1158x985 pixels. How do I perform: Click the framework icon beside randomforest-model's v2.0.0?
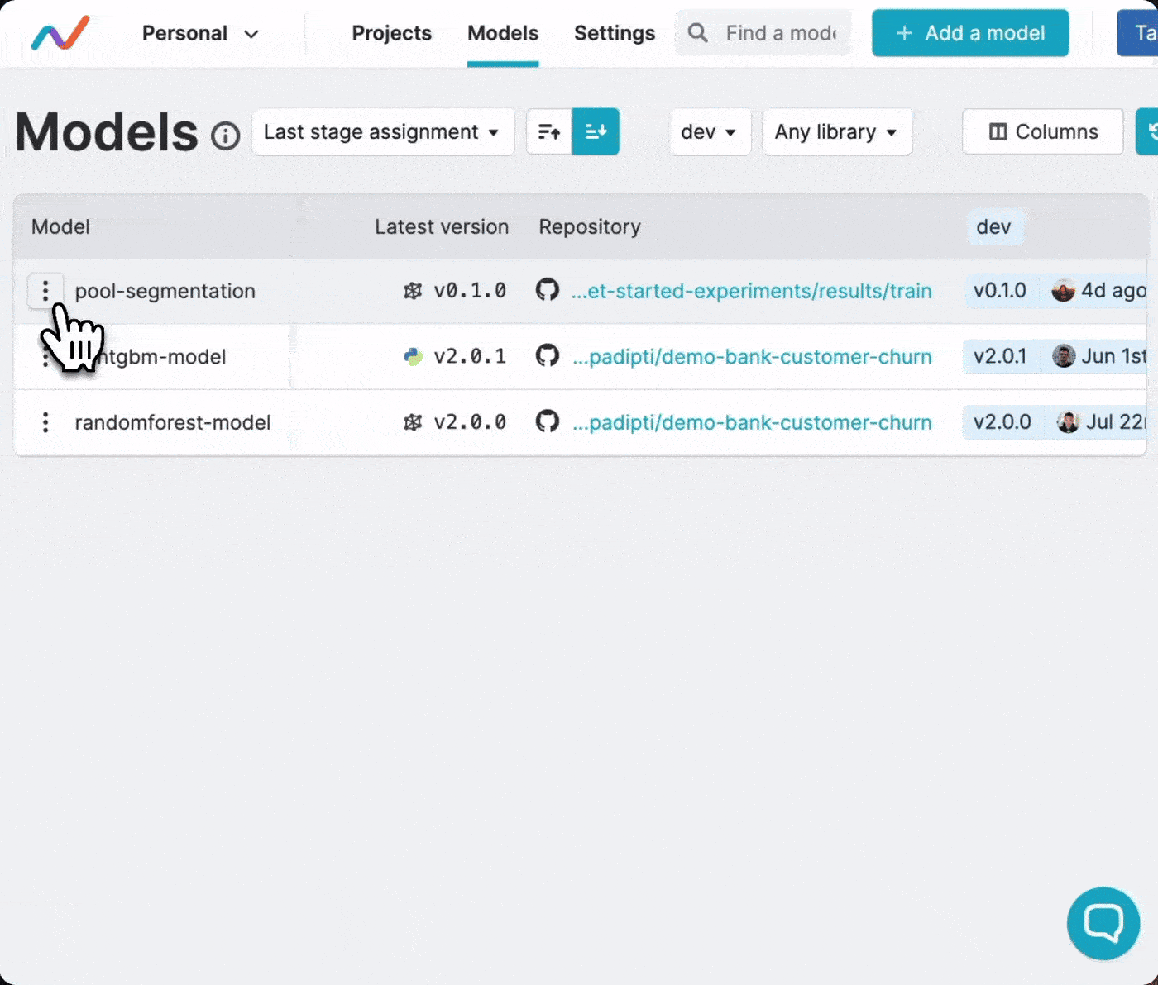tap(412, 422)
